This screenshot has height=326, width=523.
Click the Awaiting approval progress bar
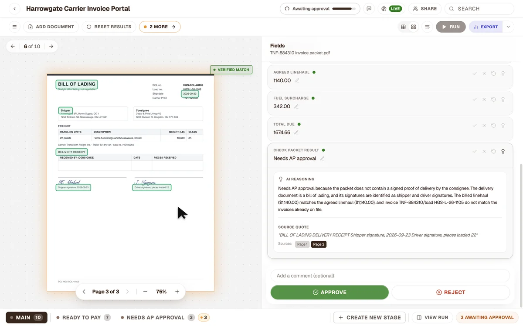(343, 9)
